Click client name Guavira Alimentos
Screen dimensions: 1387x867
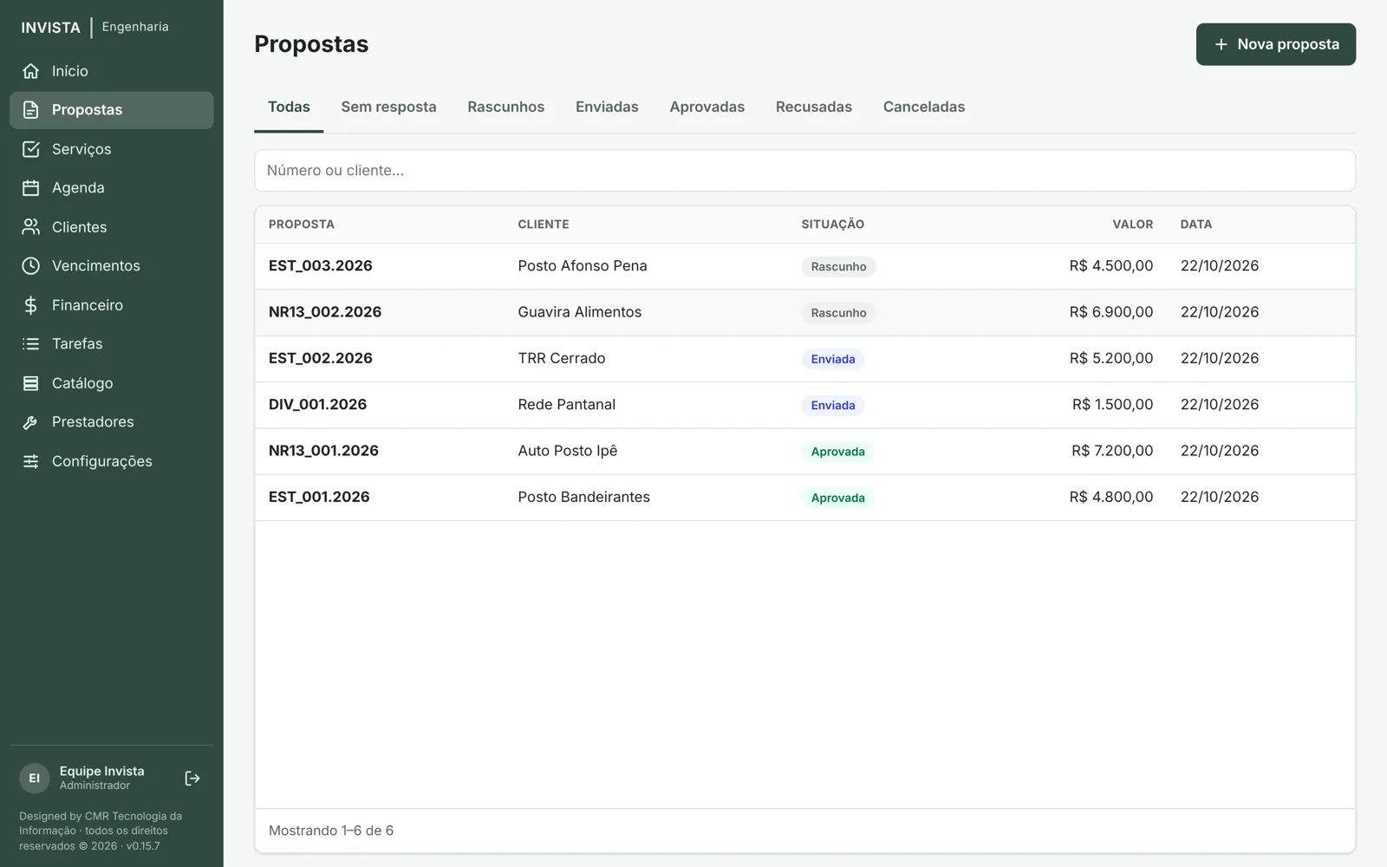(x=579, y=312)
